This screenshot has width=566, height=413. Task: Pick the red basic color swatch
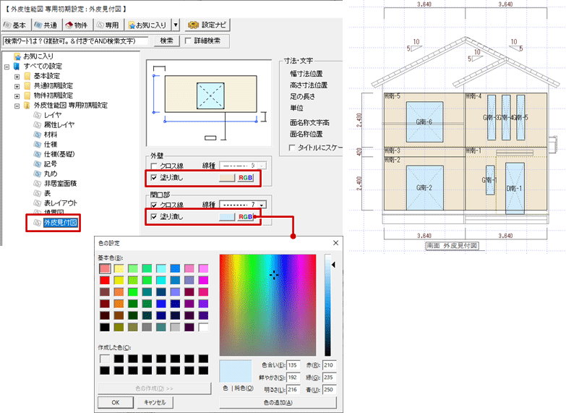[106, 281]
